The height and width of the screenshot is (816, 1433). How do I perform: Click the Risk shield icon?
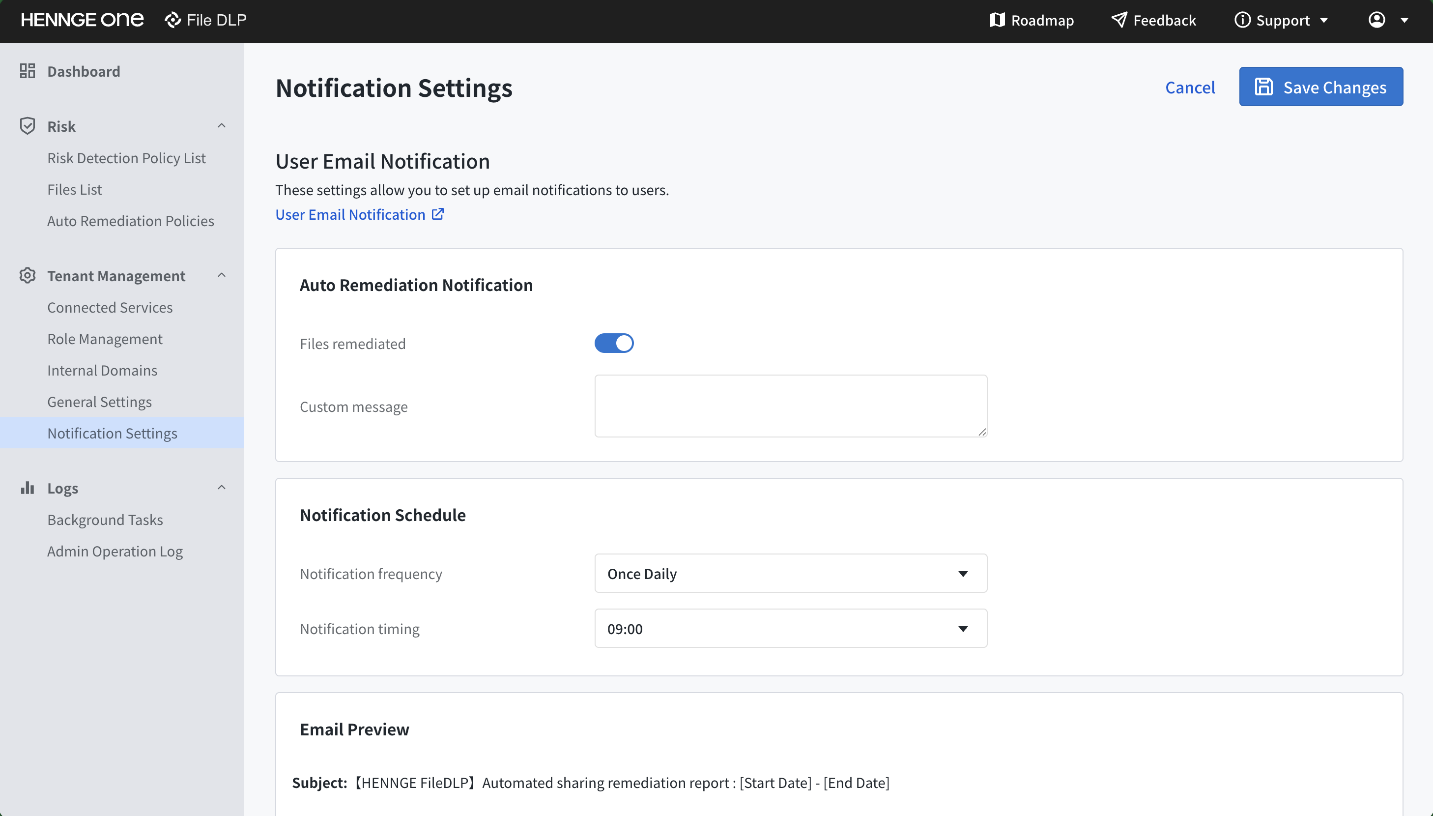pos(28,126)
